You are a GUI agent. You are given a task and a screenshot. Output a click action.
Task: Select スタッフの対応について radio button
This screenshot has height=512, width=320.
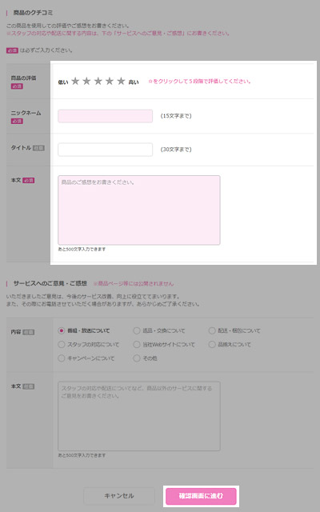coord(61,344)
